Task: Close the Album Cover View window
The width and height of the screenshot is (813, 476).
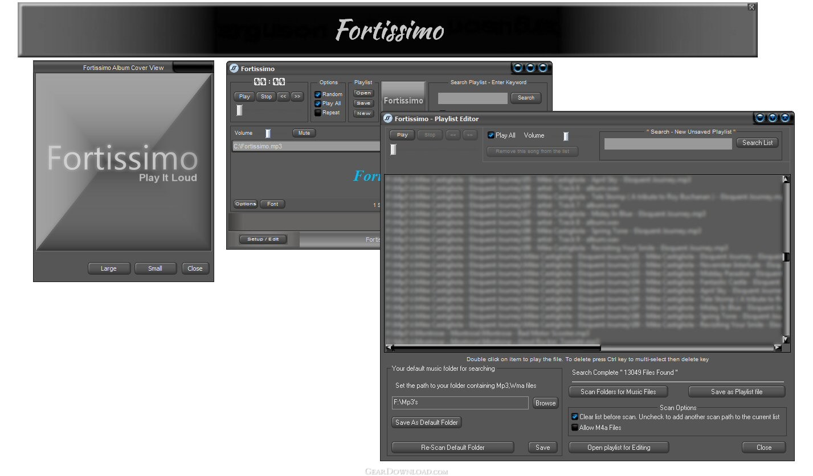Action: pos(195,268)
